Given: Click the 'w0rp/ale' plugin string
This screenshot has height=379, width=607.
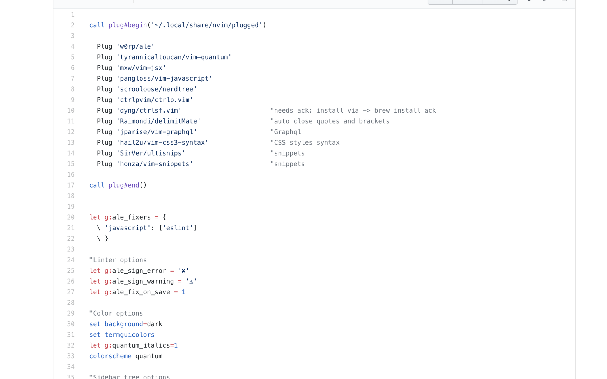Looking at the screenshot, I should [135, 47].
